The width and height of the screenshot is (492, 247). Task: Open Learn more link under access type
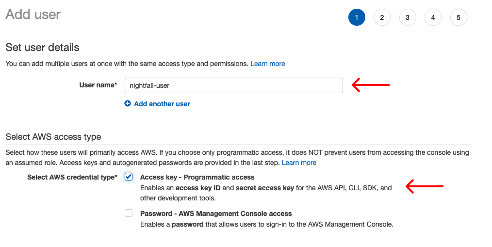(x=299, y=163)
